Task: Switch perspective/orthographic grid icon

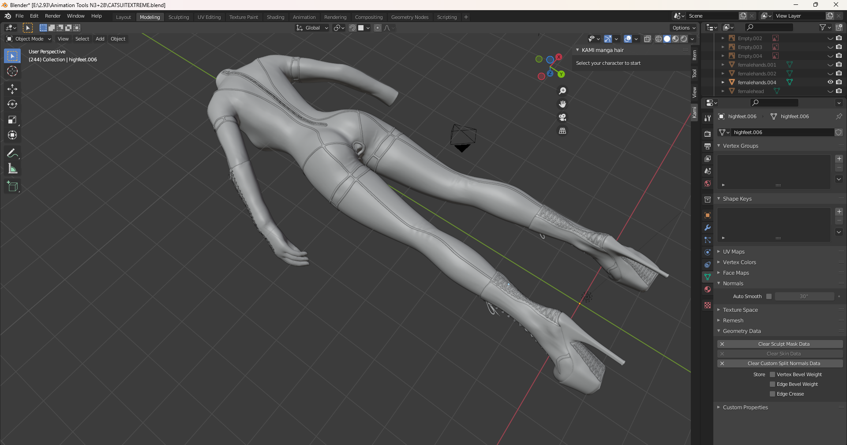Action: (562, 131)
